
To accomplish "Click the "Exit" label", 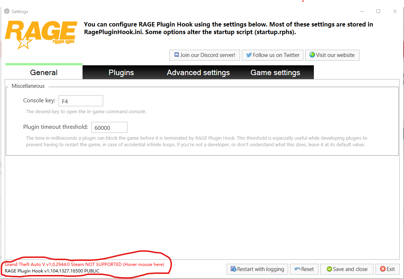I will pyautogui.click(x=391, y=269).
